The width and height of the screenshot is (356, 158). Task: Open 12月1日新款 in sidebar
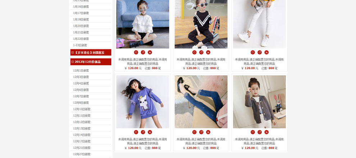[x=81, y=71]
